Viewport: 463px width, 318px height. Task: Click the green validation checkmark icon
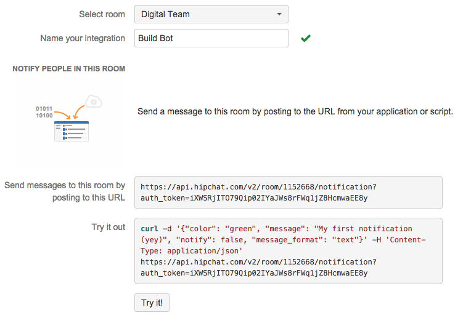306,38
